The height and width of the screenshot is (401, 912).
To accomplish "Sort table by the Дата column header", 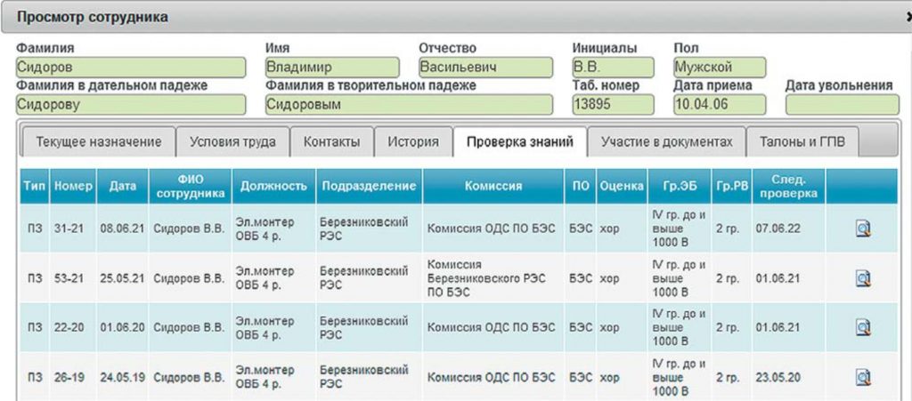I will [x=122, y=187].
